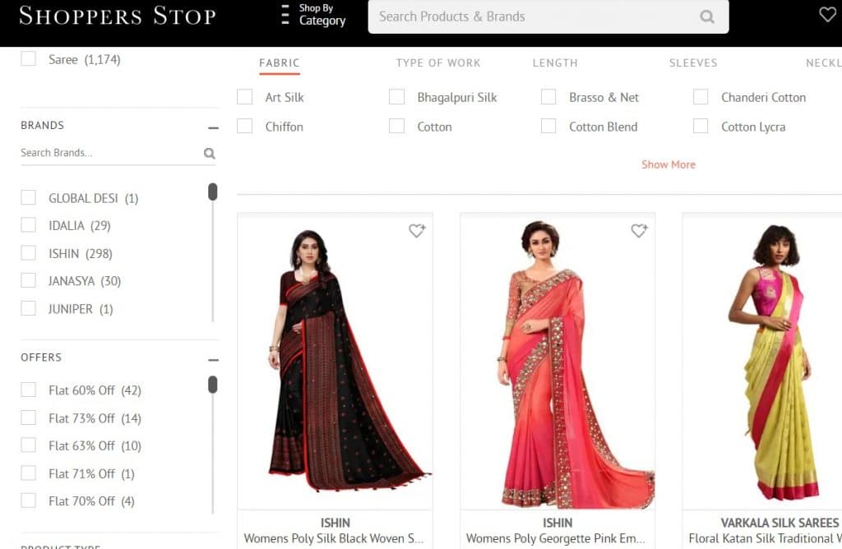Go to the Shoppers Stop logo home

click(x=118, y=16)
